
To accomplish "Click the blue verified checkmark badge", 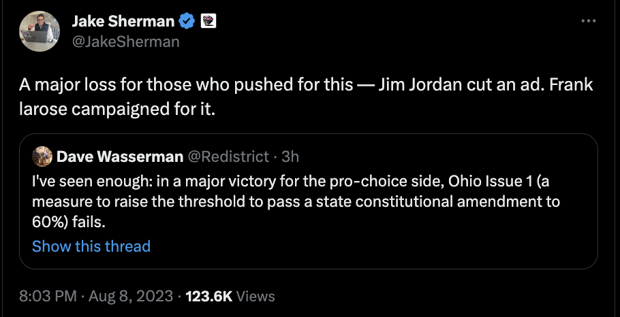I will [x=186, y=22].
